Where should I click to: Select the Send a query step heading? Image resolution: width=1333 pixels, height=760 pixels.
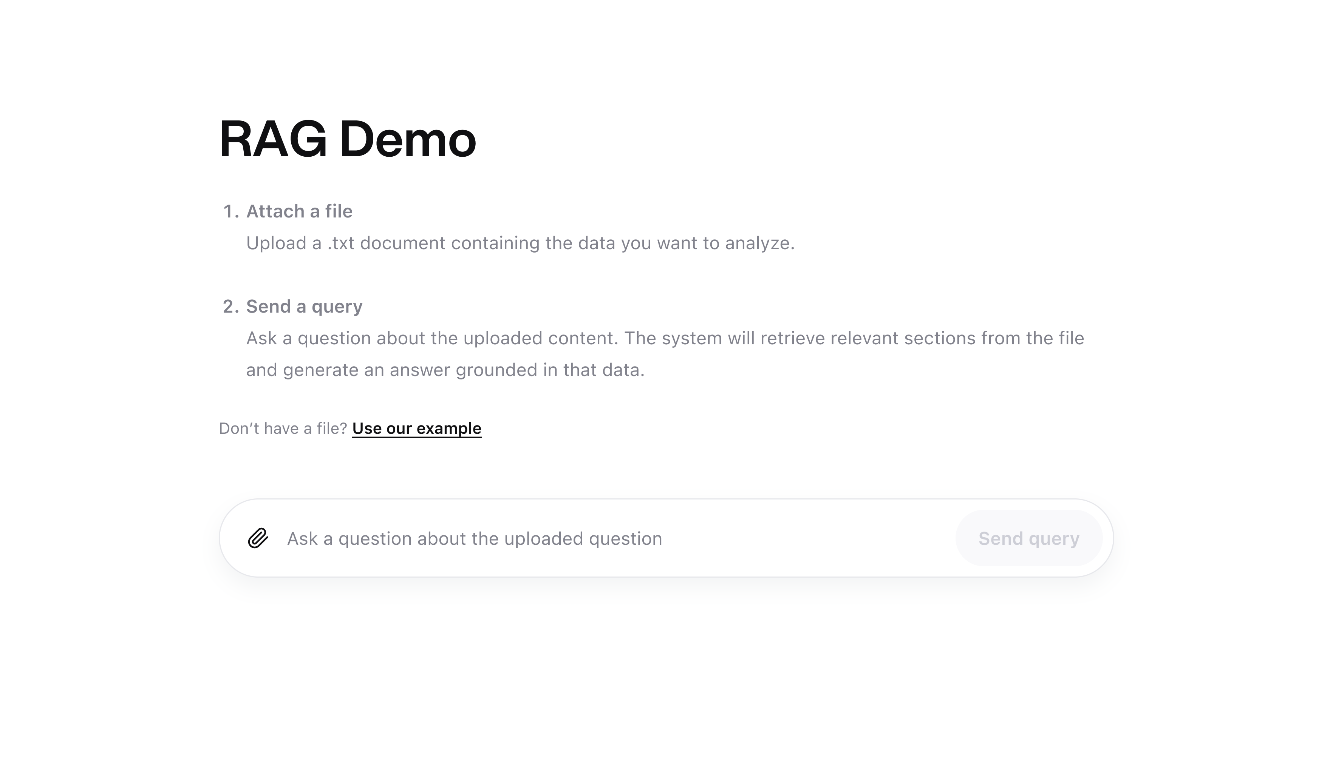tap(304, 307)
